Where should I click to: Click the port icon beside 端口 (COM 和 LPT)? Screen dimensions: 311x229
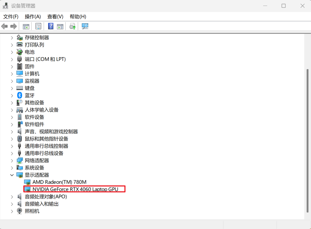click(x=20, y=59)
